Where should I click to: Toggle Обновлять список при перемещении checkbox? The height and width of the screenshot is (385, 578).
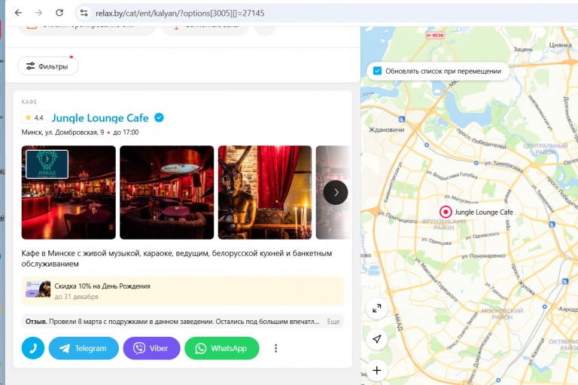click(x=377, y=71)
